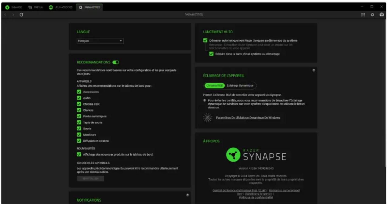Screen dimensions: 387x204
Task: Click the Nouveautés label
Action: pyautogui.click(x=86, y=148)
